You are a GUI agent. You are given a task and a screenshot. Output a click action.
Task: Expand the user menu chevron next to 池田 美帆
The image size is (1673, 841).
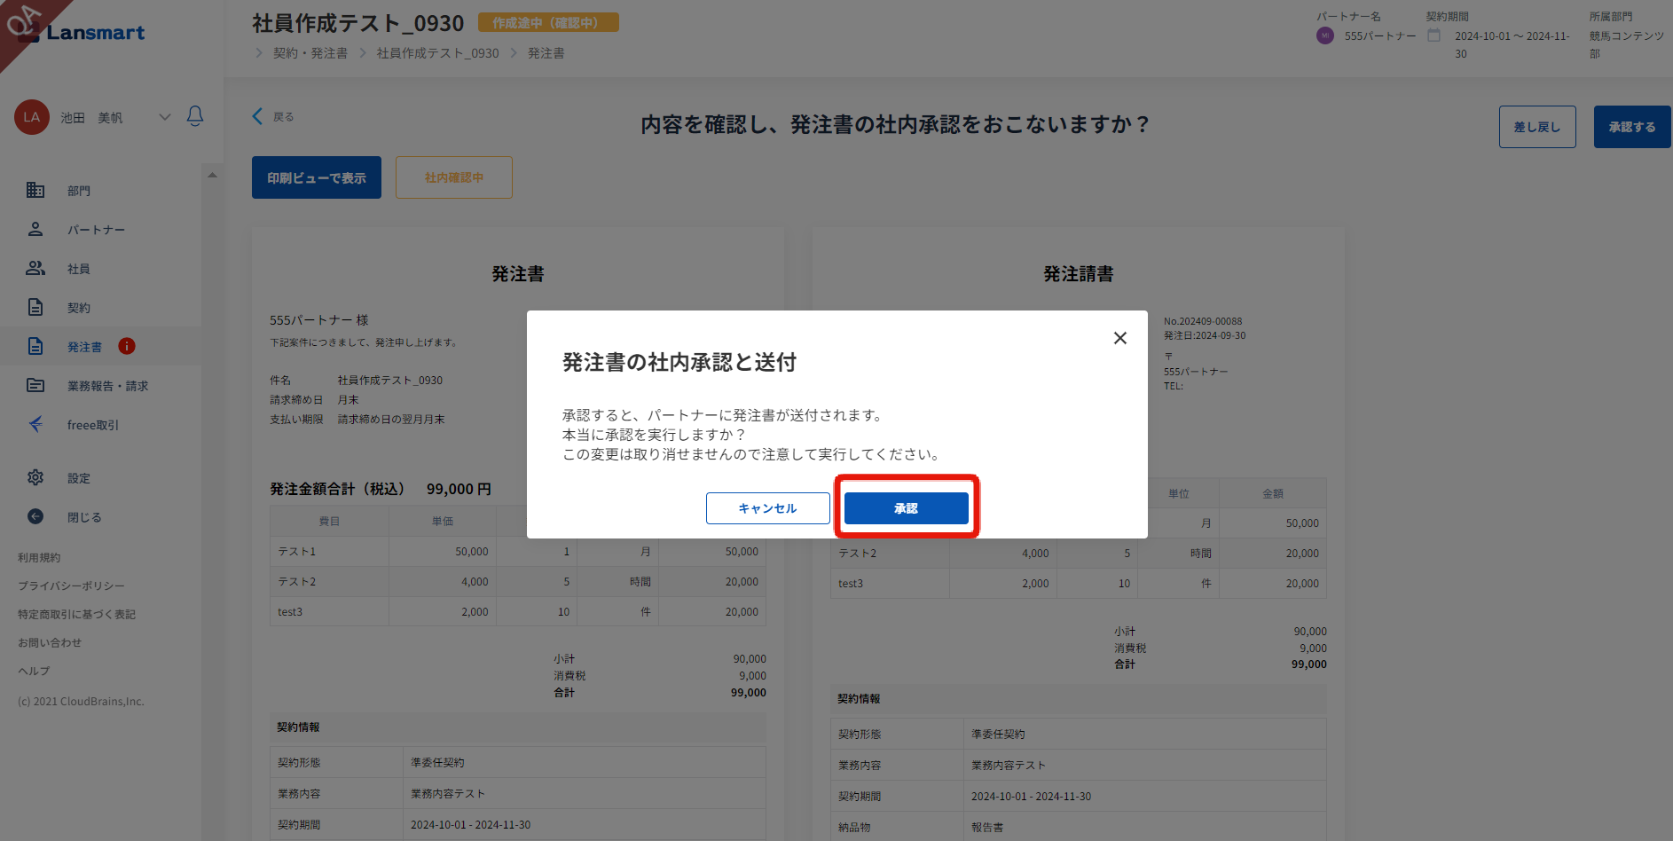[x=164, y=117]
